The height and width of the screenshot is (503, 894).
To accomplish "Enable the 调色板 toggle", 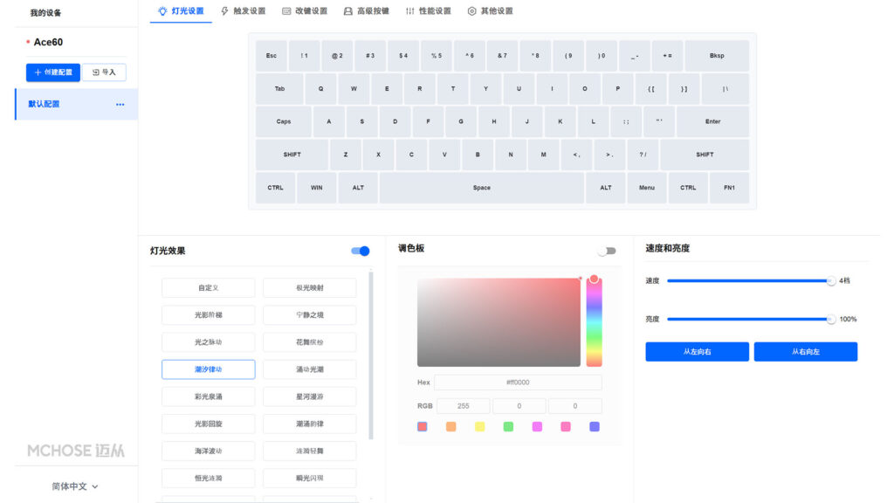I will pos(606,251).
